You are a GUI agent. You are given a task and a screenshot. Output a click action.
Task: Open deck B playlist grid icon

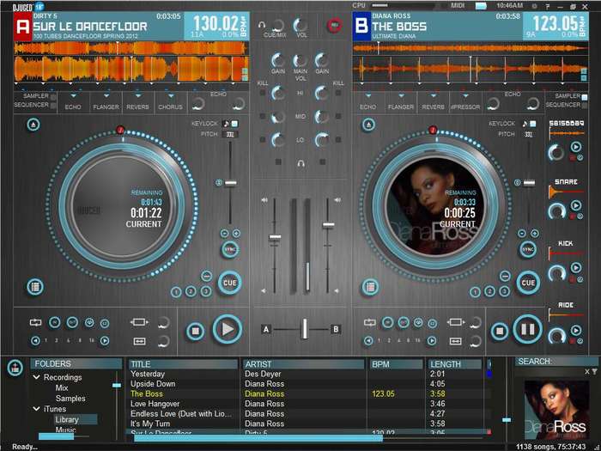point(370,287)
